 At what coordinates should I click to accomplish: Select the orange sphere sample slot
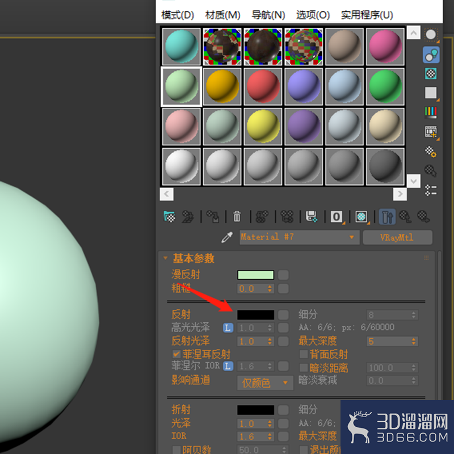[222, 86]
